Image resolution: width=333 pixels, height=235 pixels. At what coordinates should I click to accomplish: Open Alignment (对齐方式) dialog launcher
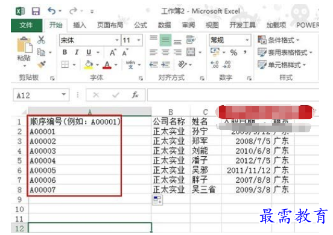(x=202, y=79)
